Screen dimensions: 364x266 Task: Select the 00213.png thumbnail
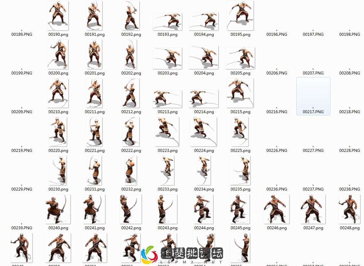click(167, 99)
